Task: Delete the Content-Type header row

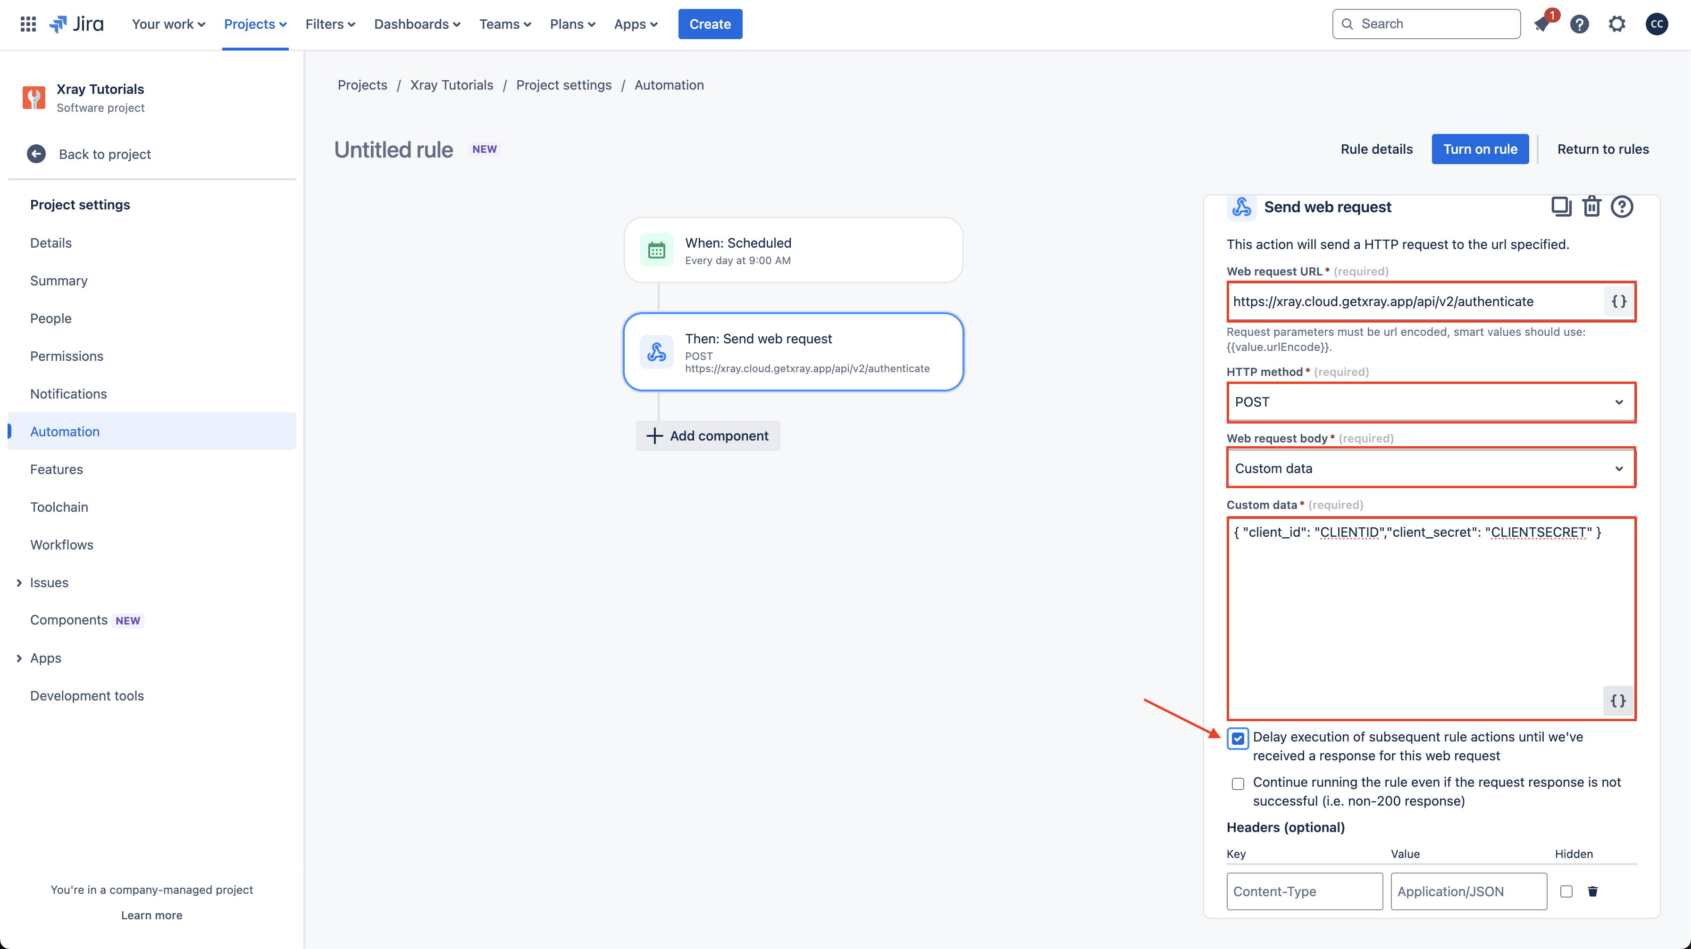Action: click(x=1592, y=891)
